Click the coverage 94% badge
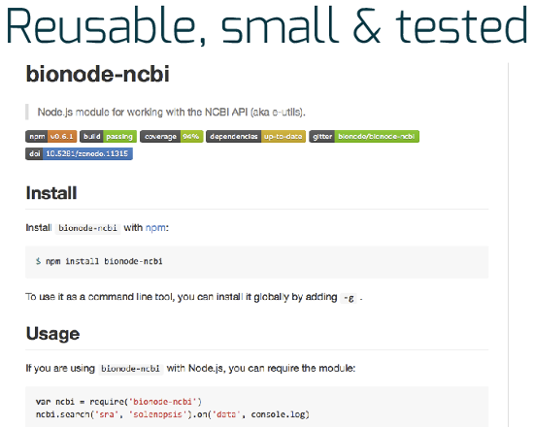The height and width of the screenshot is (427, 534). pyautogui.click(x=172, y=137)
